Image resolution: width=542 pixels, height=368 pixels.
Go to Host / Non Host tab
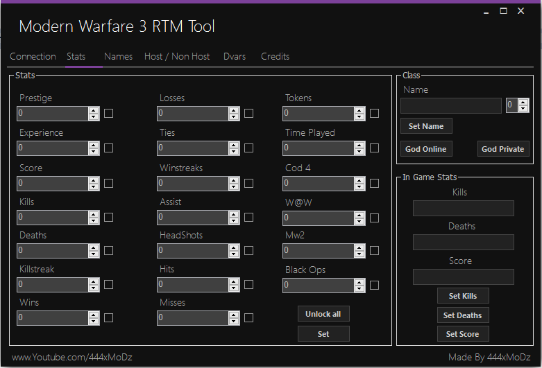tap(177, 57)
